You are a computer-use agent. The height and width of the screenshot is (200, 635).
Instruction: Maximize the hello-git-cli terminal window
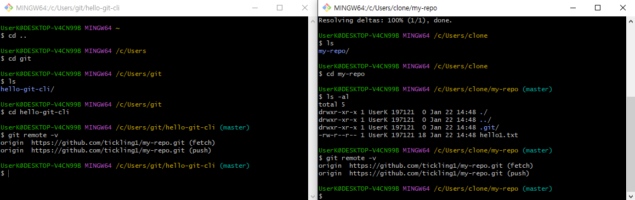[280, 8]
